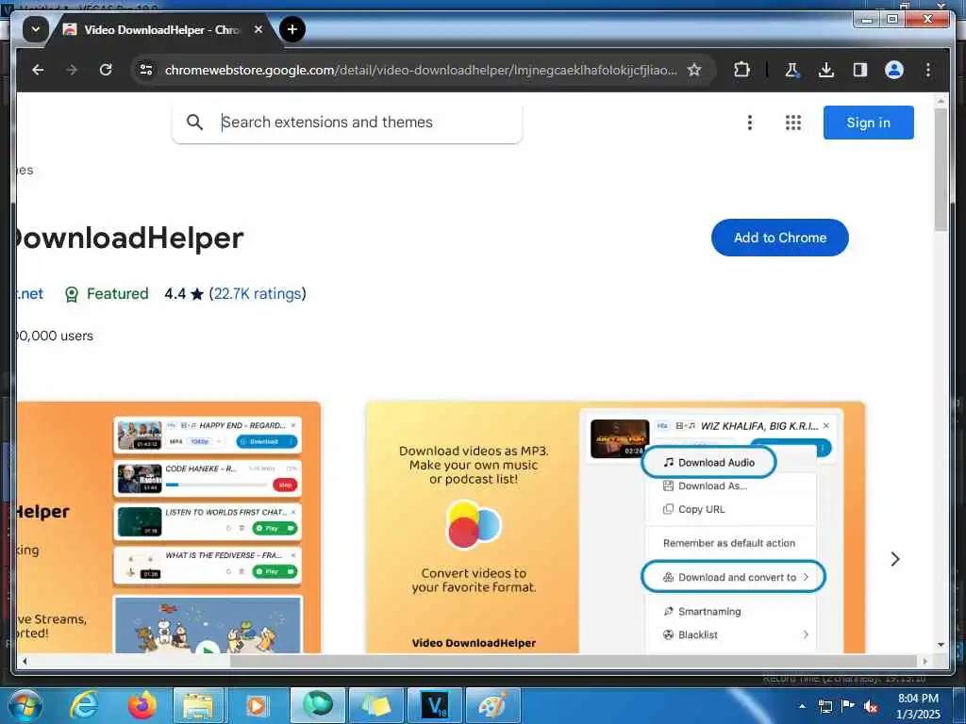The width and height of the screenshot is (966, 724).
Task: Click the page's vertical scrollbar thumb
Action: tap(941, 170)
